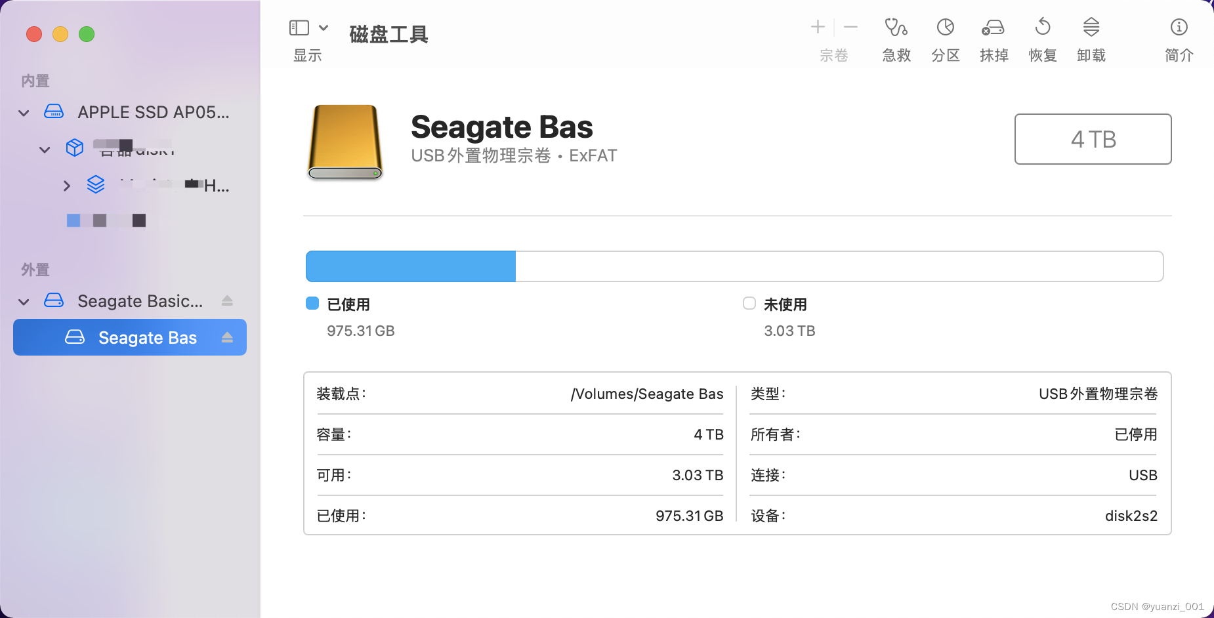Click the connection value USB
Image resolution: width=1214 pixels, height=618 pixels.
pos(1143,475)
